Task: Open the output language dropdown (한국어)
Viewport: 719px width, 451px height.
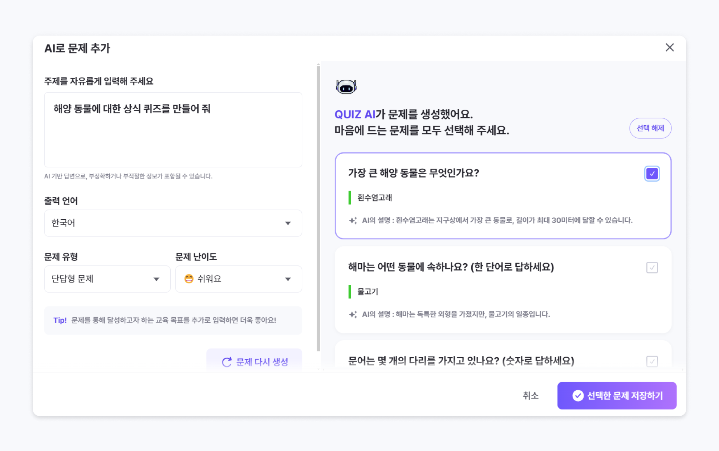Action: click(173, 223)
